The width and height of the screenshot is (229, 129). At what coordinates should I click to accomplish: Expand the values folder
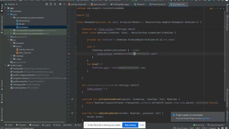click(11, 59)
